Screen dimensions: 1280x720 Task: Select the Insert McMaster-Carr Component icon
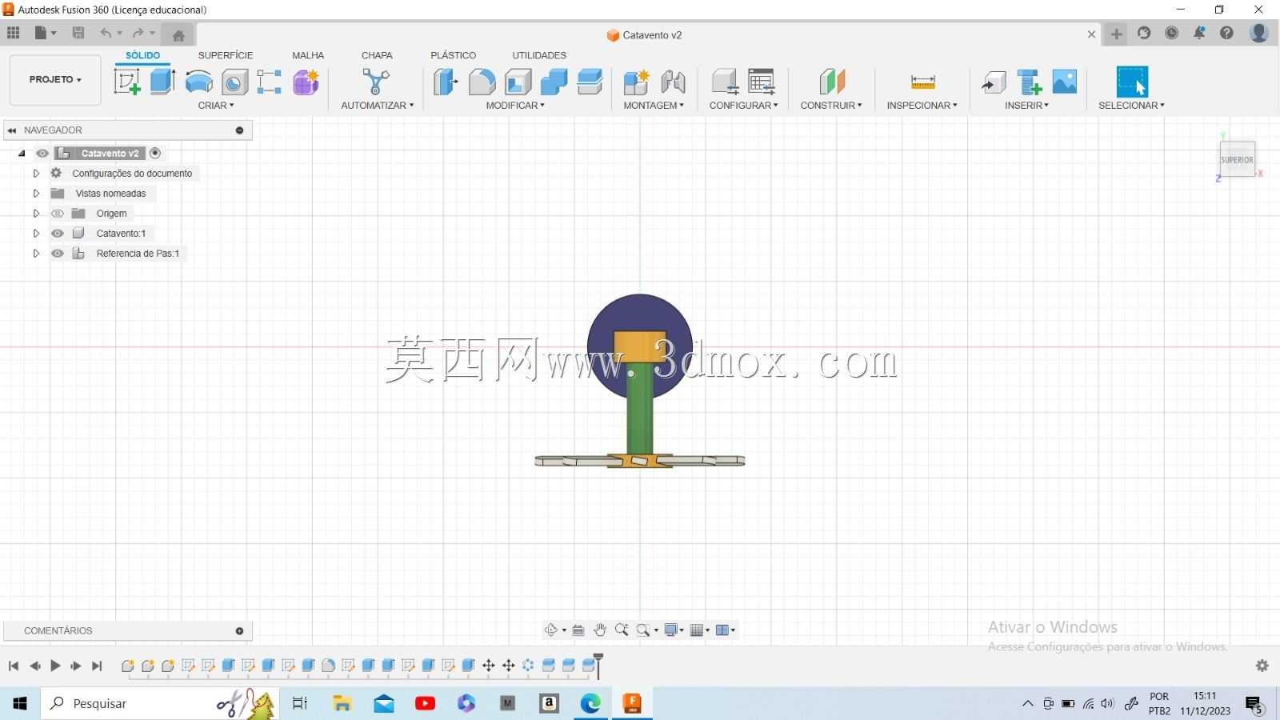coord(1030,82)
